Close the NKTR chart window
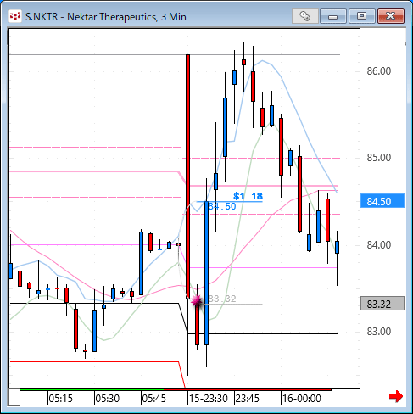This screenshot has height=414, width=413. (x=391, y=16)
